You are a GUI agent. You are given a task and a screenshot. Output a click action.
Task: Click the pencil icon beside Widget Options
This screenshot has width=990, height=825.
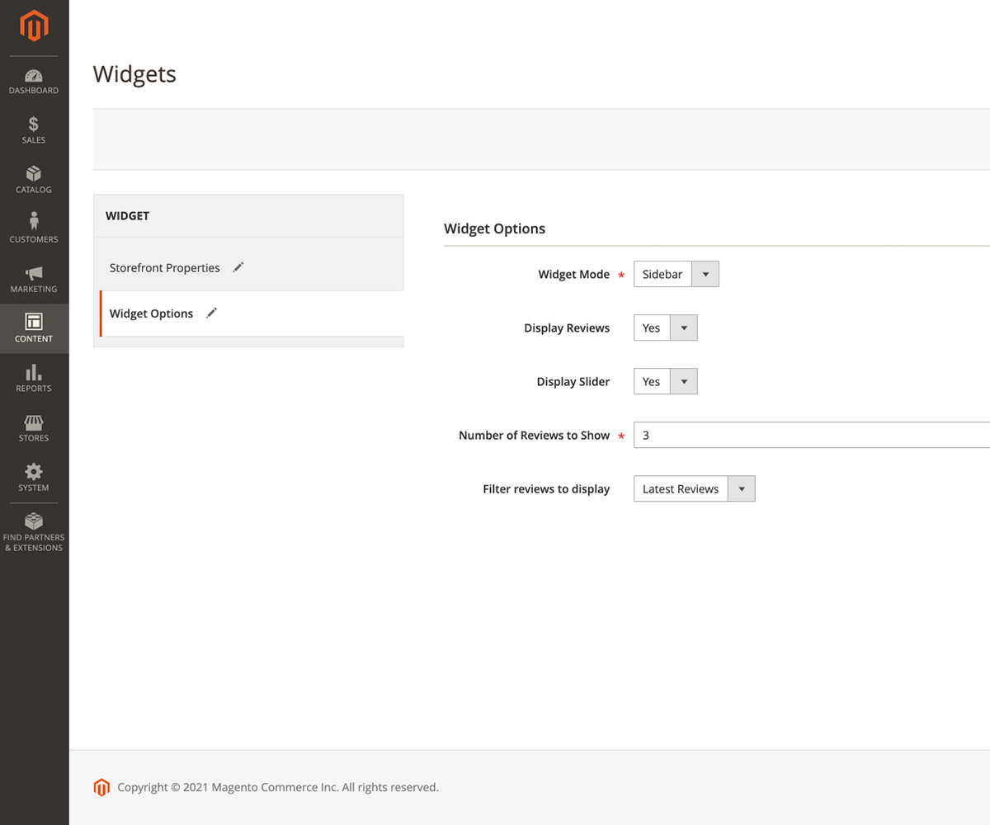[x=212, y=313]
